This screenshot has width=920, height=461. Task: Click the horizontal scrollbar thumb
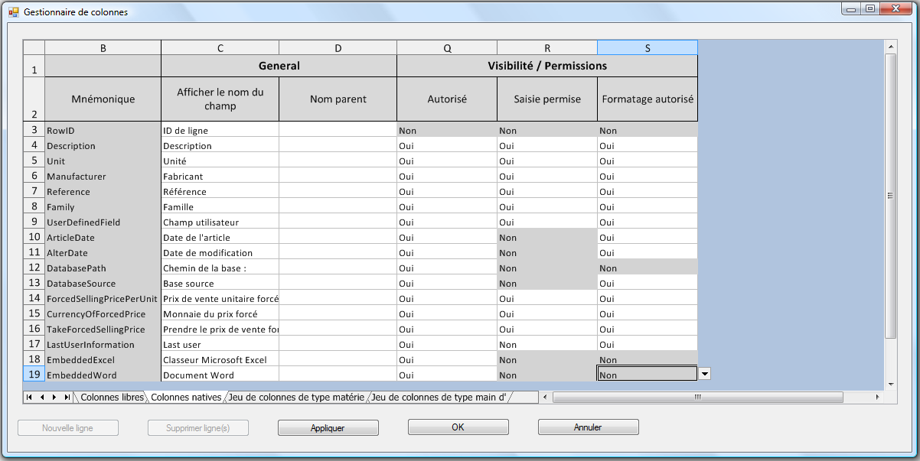click(x=697, y=398)
